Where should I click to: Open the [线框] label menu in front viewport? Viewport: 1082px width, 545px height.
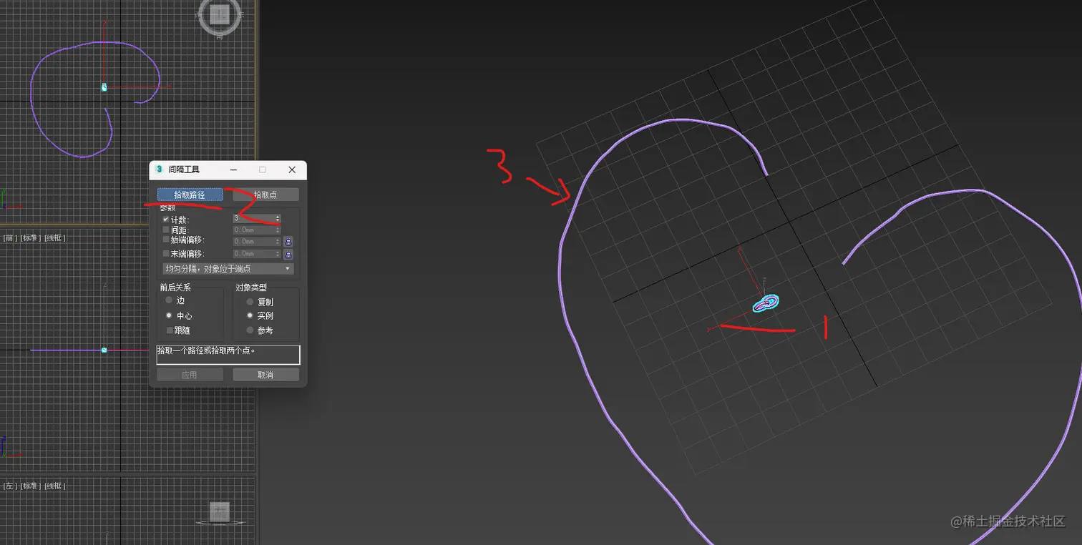tap(54, 237)
